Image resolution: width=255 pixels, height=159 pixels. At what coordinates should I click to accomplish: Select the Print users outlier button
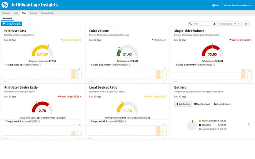pyautogui.click(x=183, y=104)
